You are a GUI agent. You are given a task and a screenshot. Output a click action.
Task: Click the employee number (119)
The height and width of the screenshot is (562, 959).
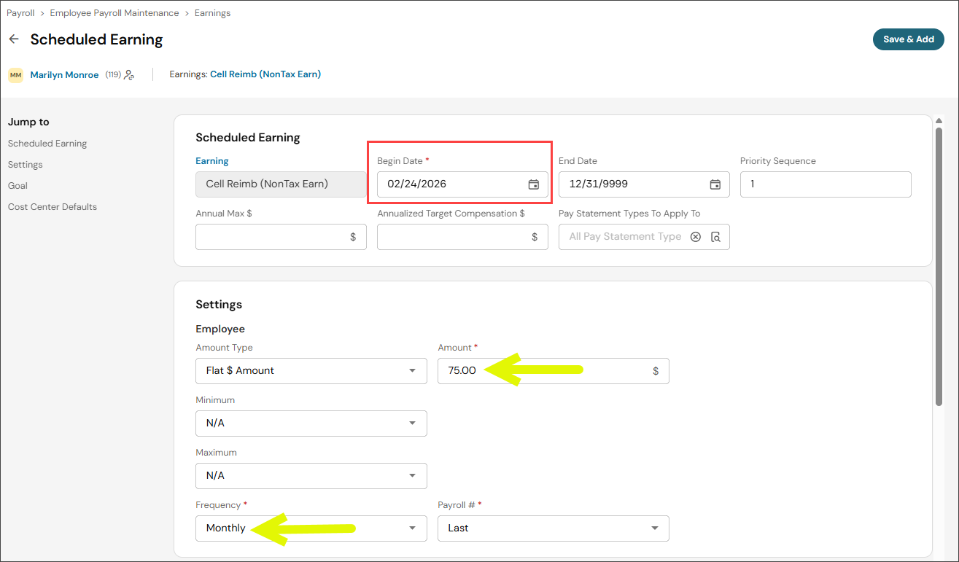(x=113, y=74)
